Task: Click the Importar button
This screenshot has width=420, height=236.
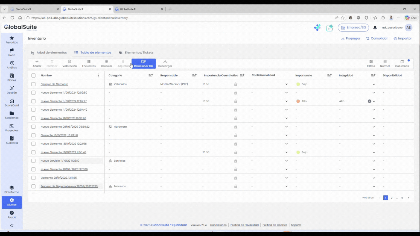Action: coord(402,39)
